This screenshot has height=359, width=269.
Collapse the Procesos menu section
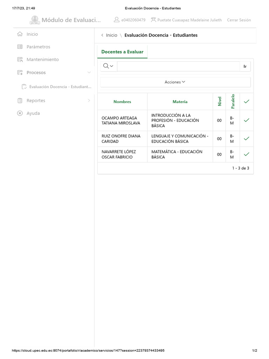point(89,73)
